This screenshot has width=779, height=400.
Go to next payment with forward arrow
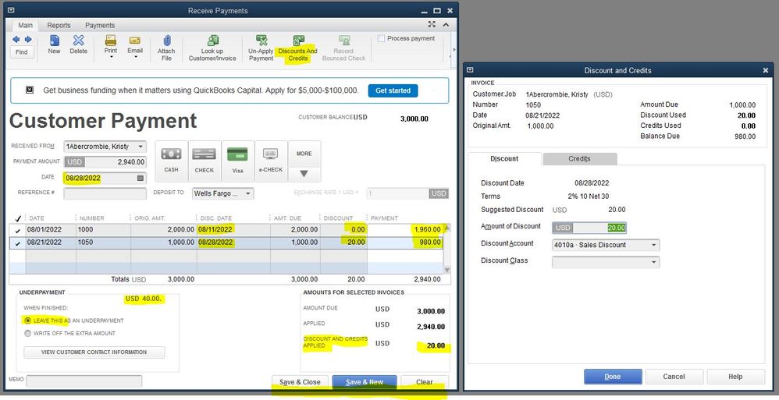point(28,39)
